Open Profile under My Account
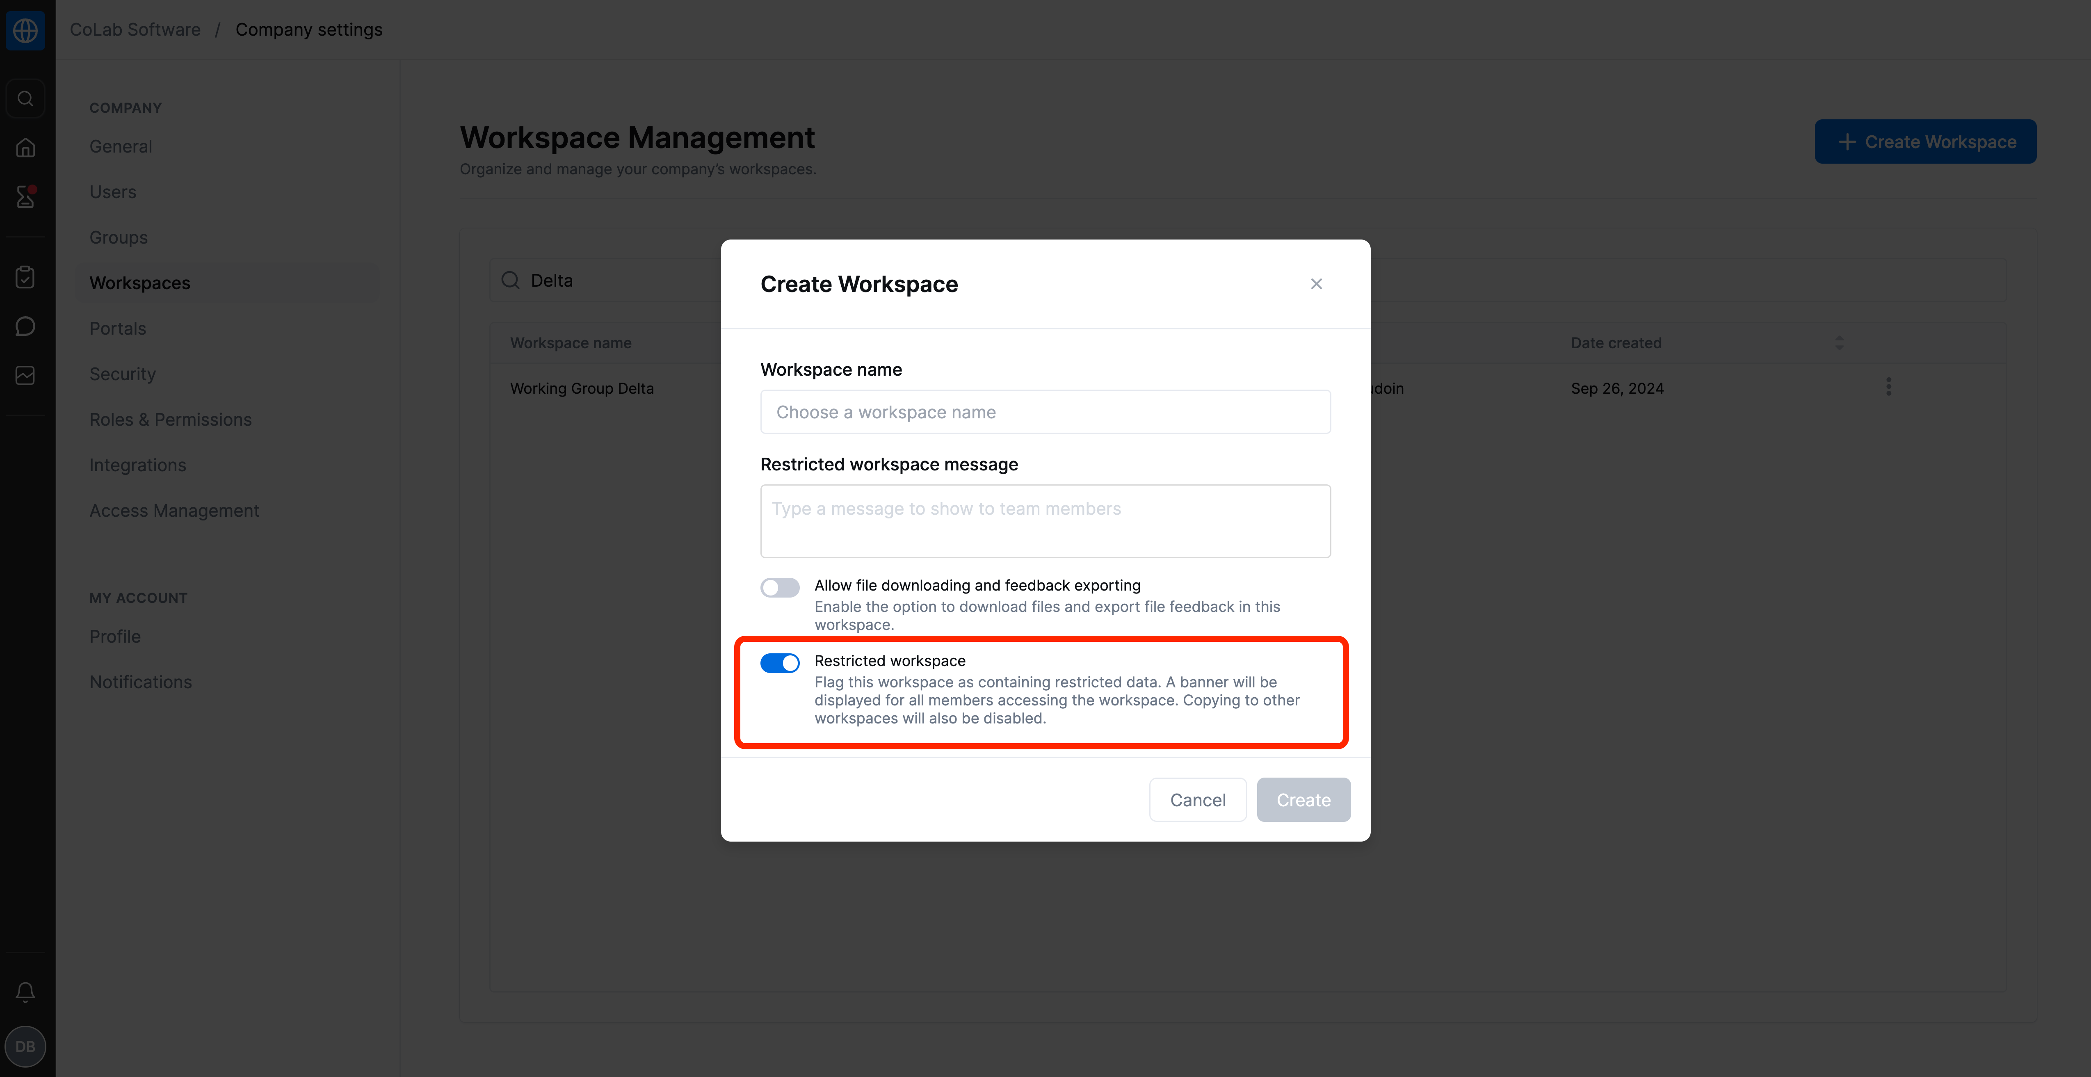 tap(115, 636)
